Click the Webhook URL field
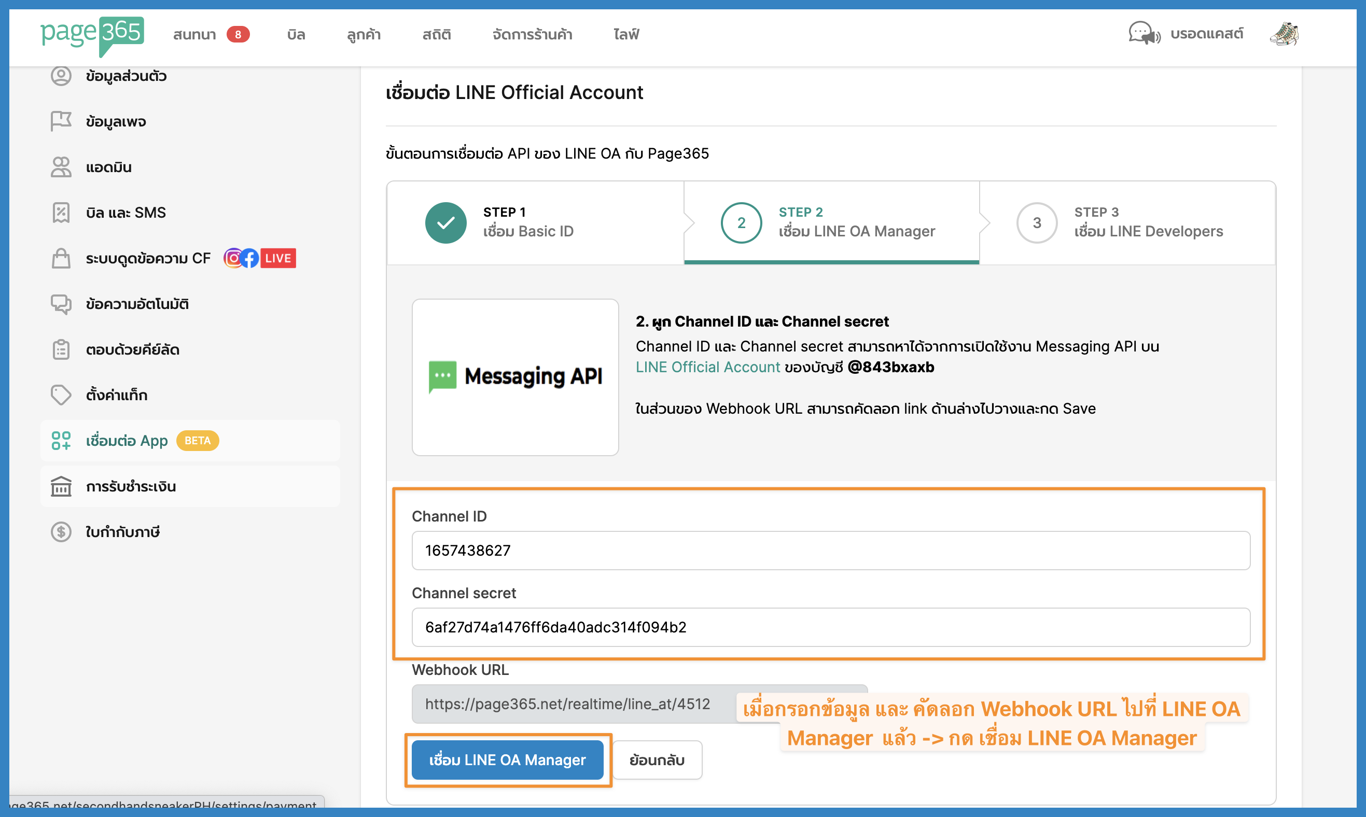Viewport: 1366px width, 817px height. point(640,703)
